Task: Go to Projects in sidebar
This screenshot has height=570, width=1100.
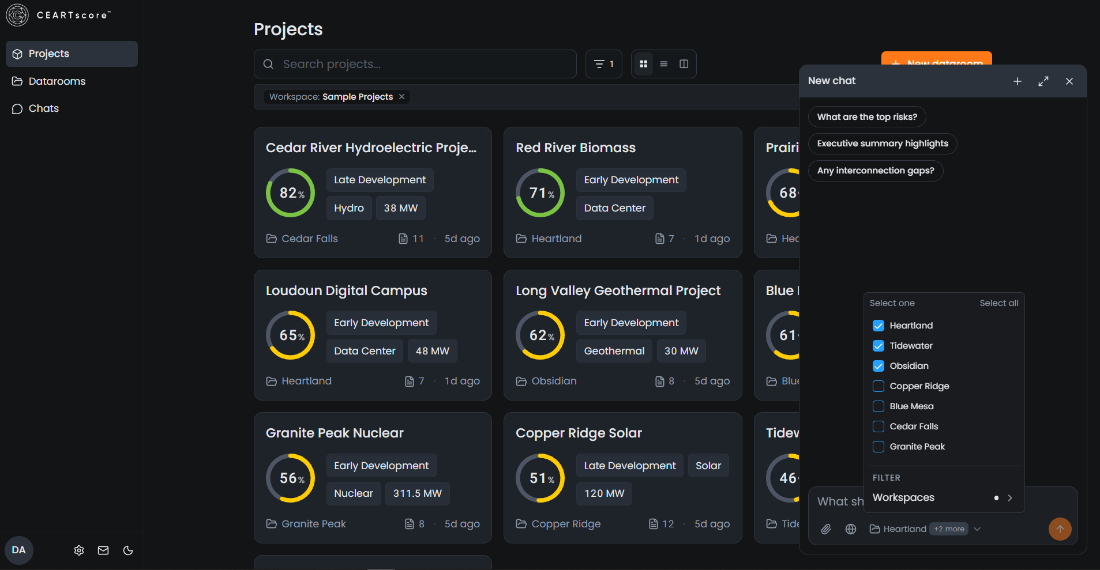Action: pos(72,54)
